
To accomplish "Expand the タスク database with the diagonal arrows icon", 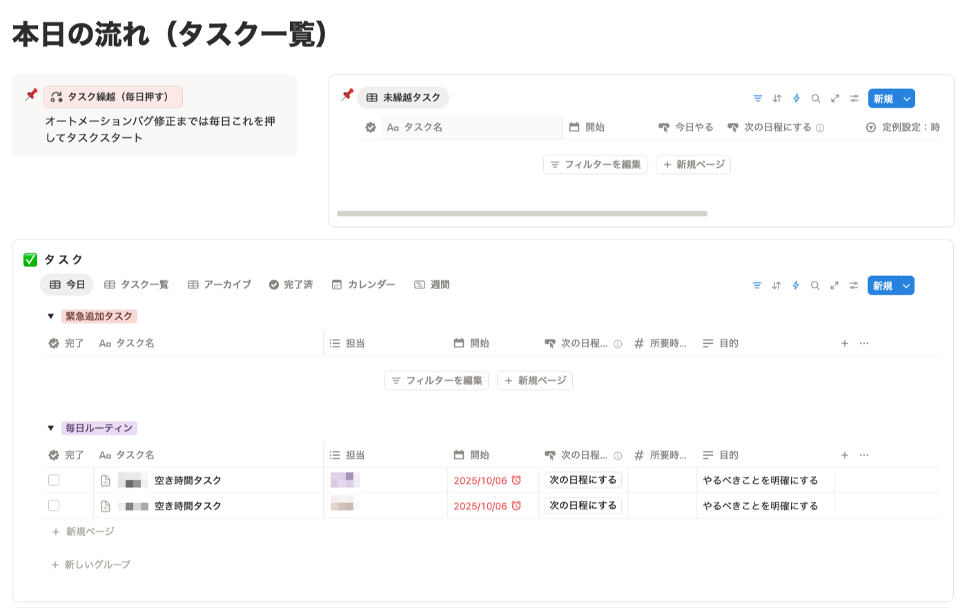I will coord(834,286).
